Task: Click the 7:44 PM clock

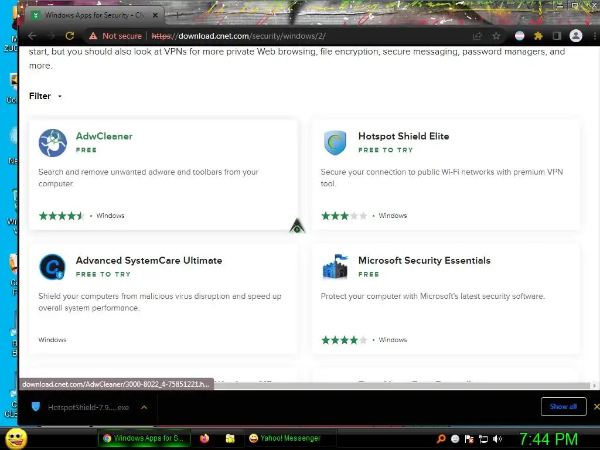Action: point(548,439)
